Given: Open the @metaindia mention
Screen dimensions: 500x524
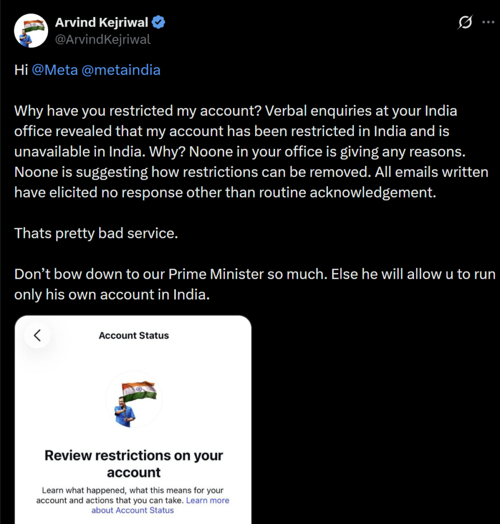Looking at the screenshot, I should pyautogui.click(x=121, y=70).
